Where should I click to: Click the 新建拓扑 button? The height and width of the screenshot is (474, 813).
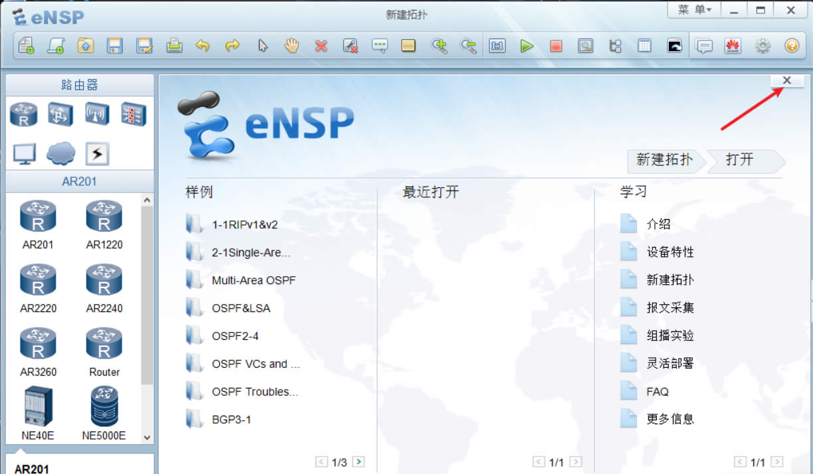pyautogui.click(x=664, y=160)
